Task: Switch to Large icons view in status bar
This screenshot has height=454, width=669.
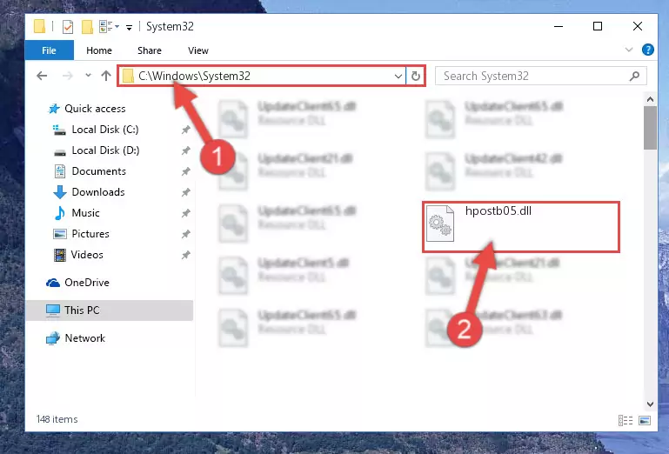Action: 645,421
